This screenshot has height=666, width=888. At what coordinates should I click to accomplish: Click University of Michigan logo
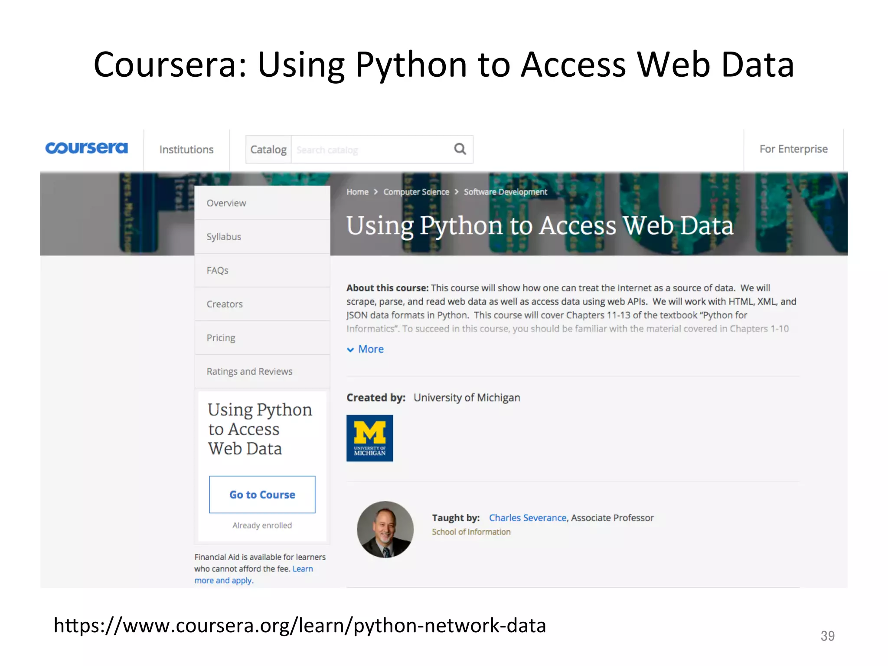370,438
